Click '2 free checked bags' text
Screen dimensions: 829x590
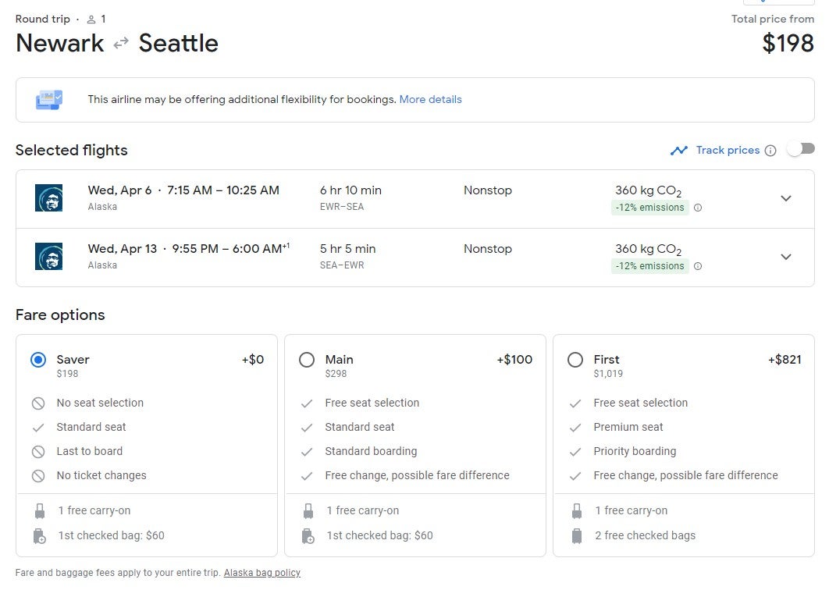(x=645, y=535)
